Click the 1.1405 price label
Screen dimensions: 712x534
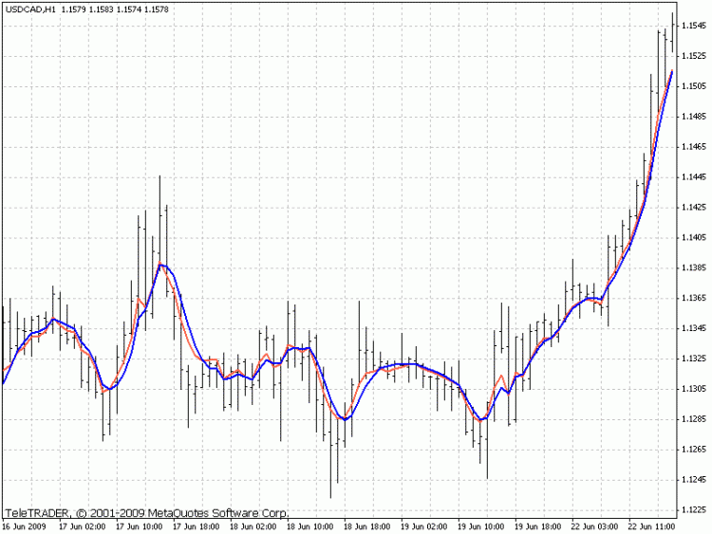pyautogui.click(x=694, y=237)
